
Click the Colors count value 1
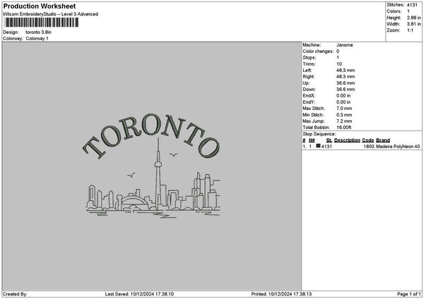[x=408, y=11]
